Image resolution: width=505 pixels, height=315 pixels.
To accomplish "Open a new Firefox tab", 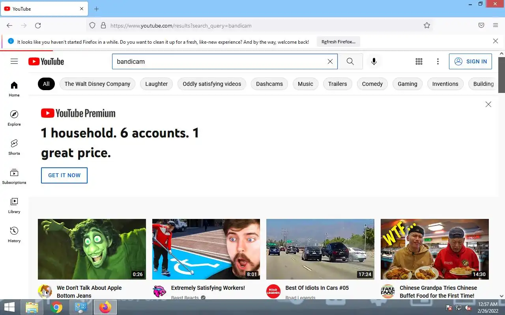I will [x=97, y=9].
